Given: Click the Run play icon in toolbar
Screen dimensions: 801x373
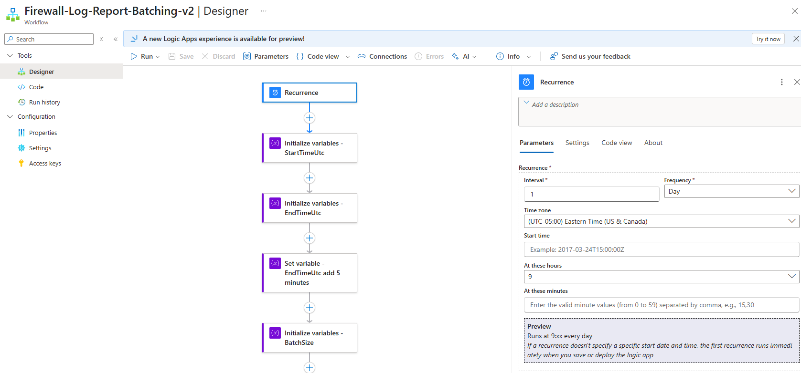Looking at the screenshot, I should coord(134,56).
